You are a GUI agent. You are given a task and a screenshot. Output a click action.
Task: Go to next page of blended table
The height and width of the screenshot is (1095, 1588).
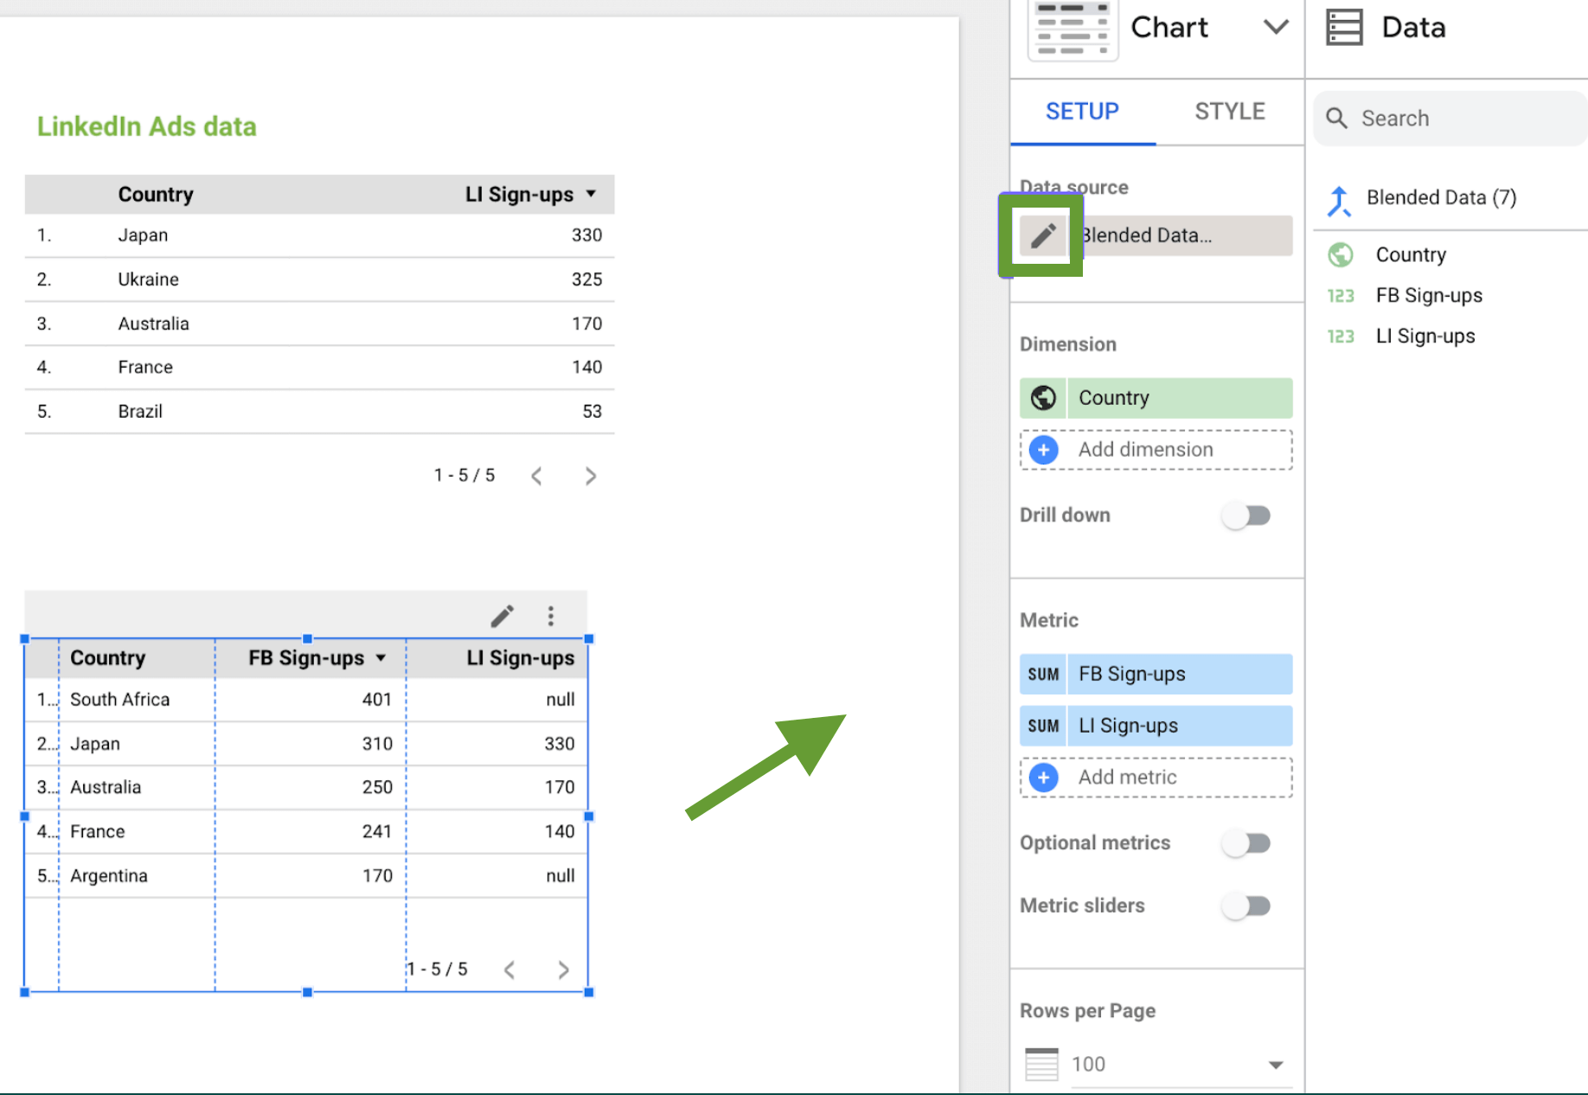click(x=564, y=970)
